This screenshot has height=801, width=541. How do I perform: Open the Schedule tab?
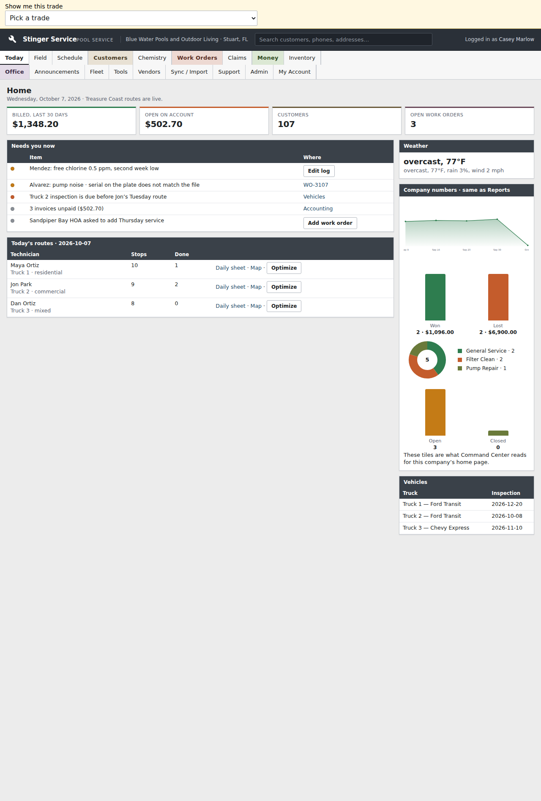tap(70, 58)
